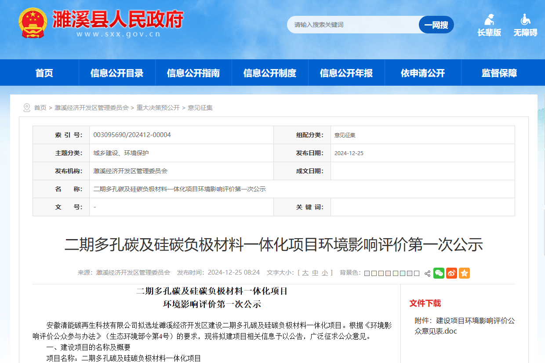The image size is (545, 363).
Task: Open the 信息公开年报 menu
Action: tap(346, 73)
